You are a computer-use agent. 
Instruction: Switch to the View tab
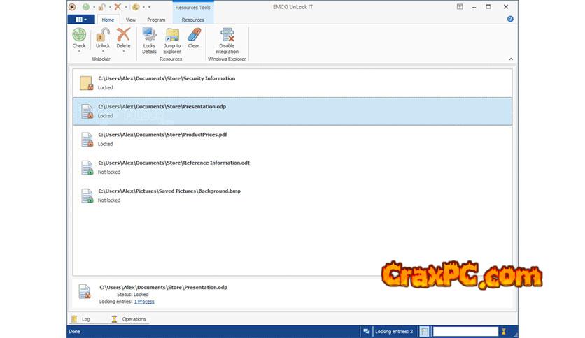pyautogui.click(x=131, y=20)
